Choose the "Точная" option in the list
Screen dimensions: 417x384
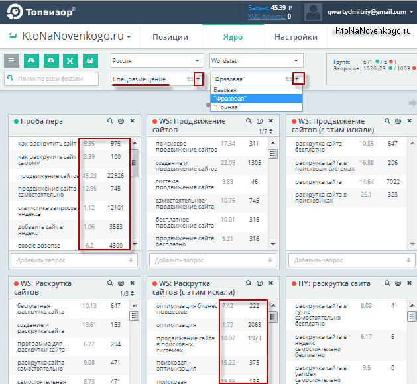coord(227,107)
